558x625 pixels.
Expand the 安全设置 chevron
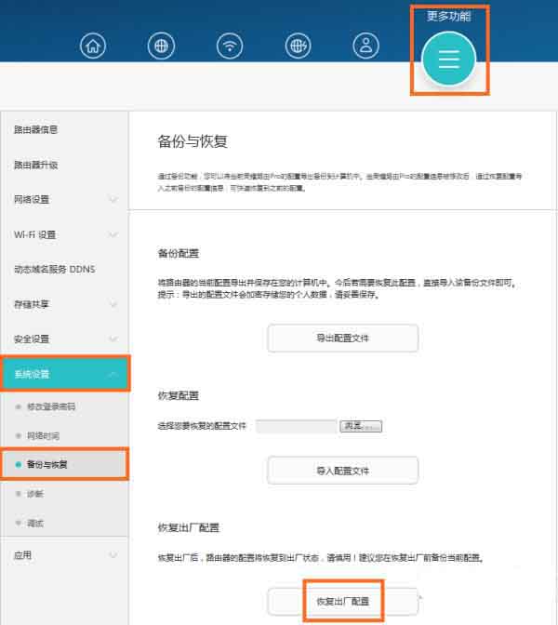coord(113,339)
